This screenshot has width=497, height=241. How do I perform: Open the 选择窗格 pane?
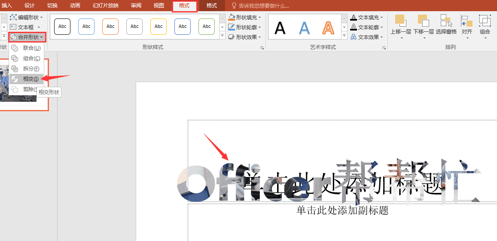[x=446, y=25]
